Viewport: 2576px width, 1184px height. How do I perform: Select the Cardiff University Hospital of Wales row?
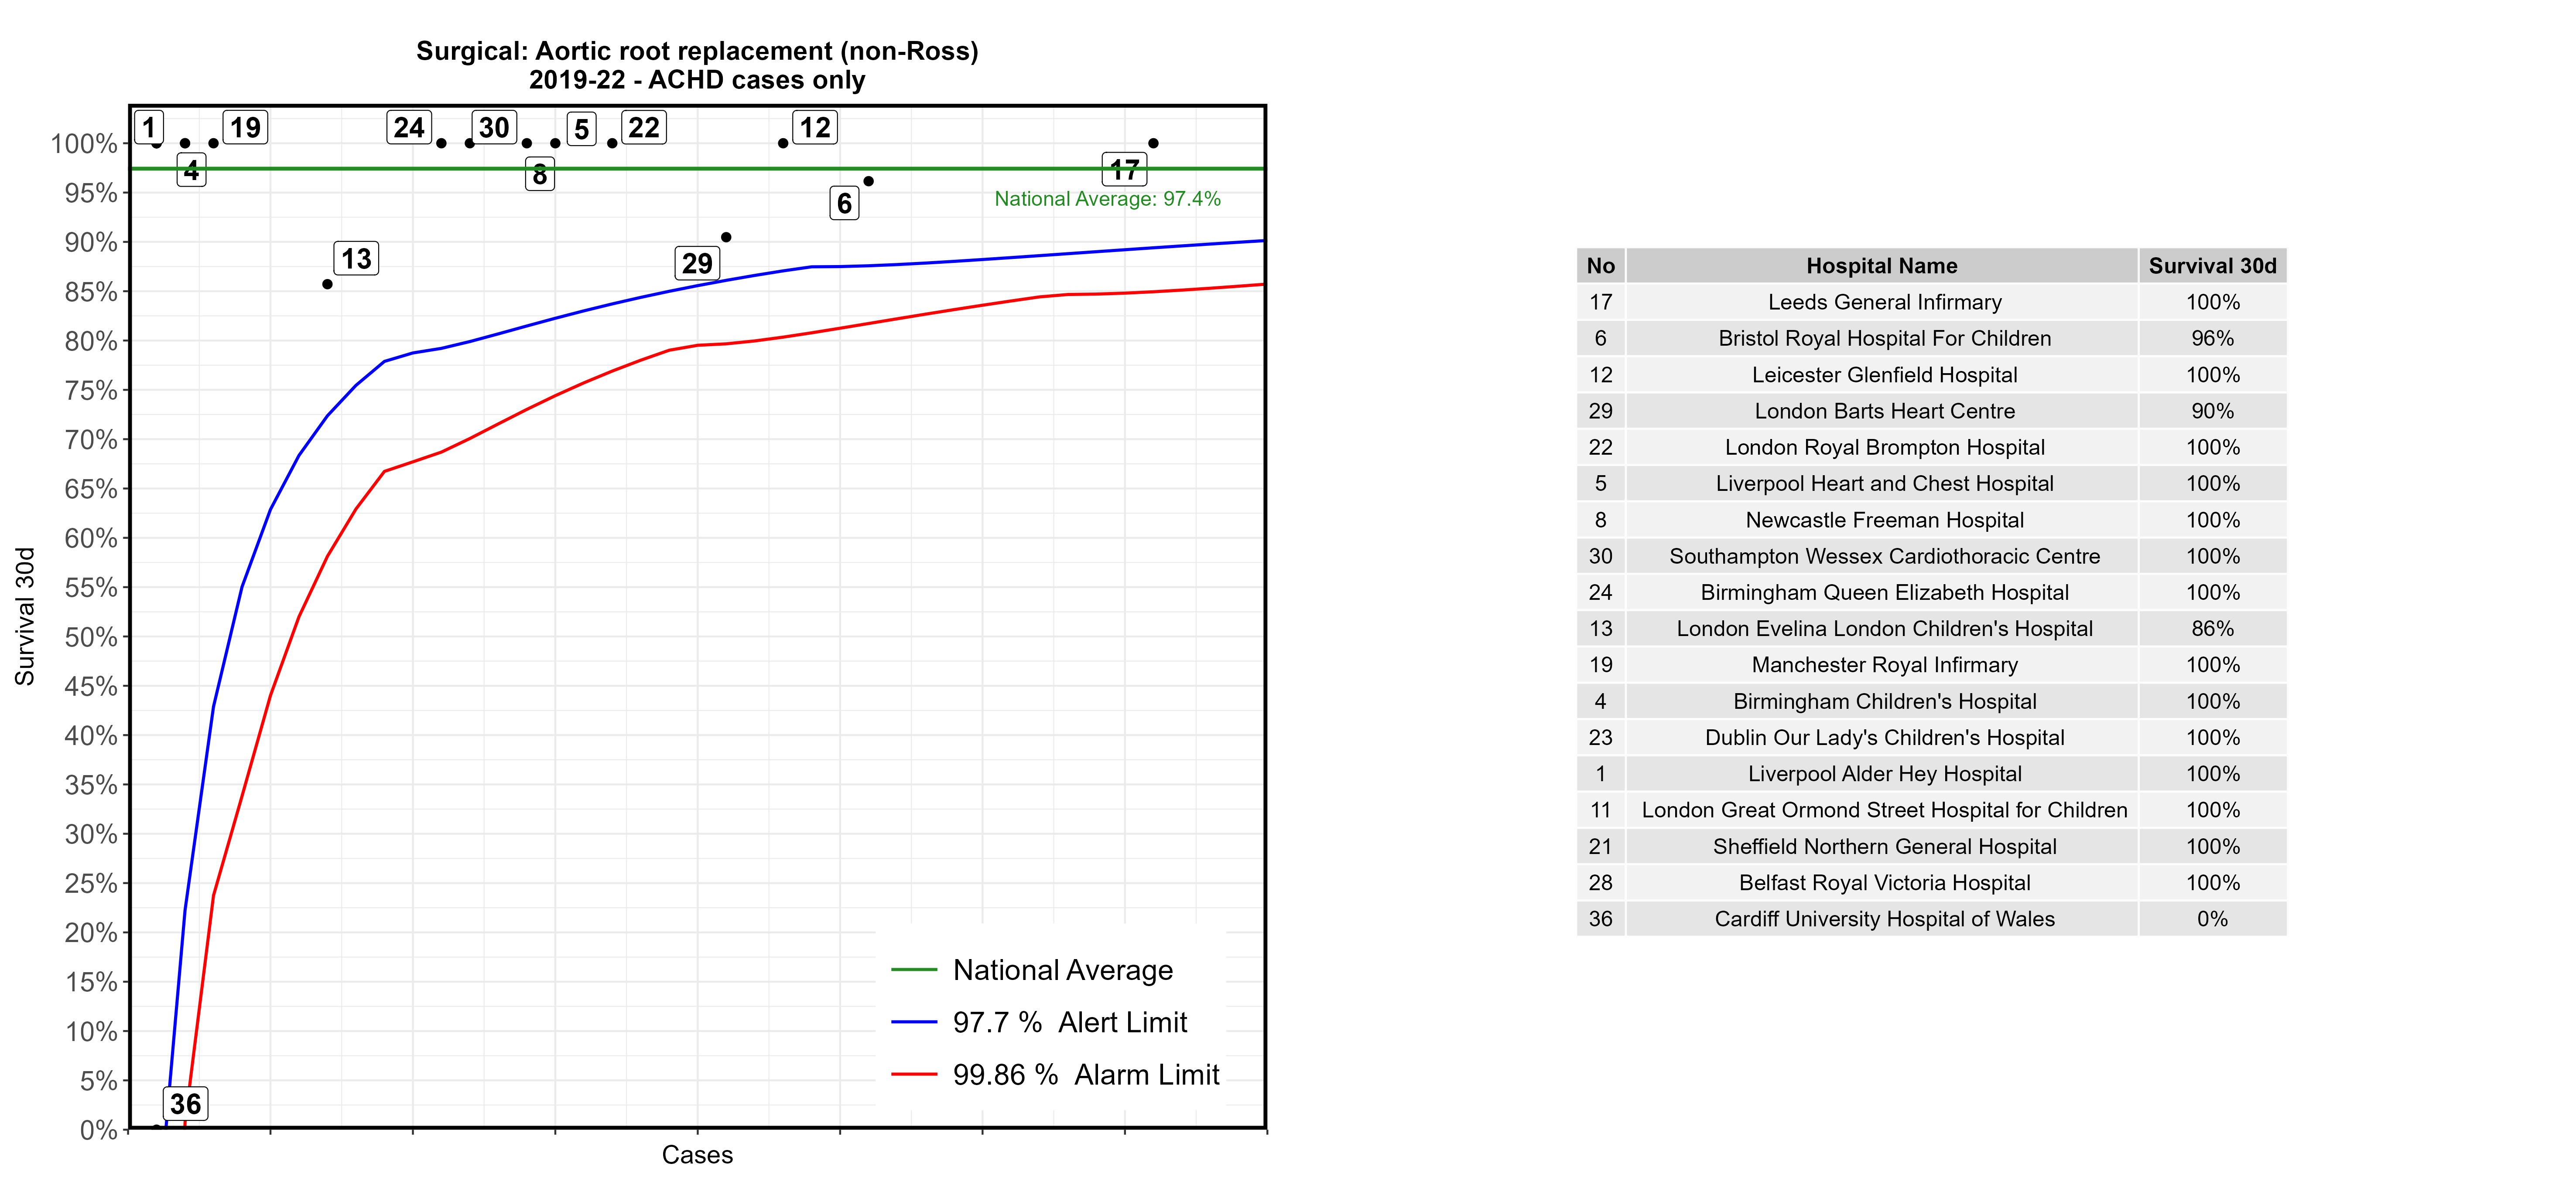pyautogui.click(x=1884, y=919)
